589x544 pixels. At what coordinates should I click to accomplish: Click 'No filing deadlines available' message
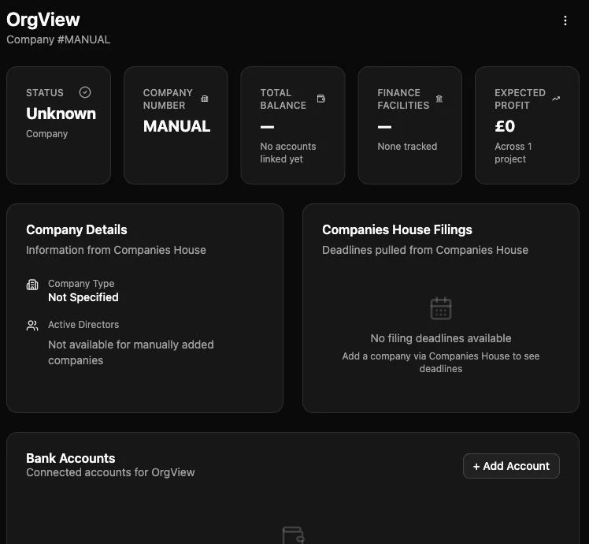(x=441, y=338)
